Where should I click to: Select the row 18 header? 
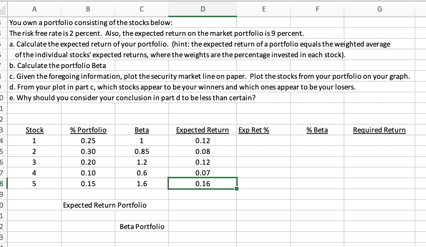pos(3,184)
